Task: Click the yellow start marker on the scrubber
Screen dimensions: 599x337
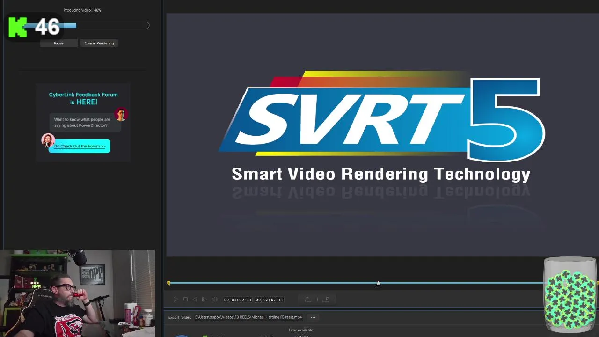Action: 168,283
